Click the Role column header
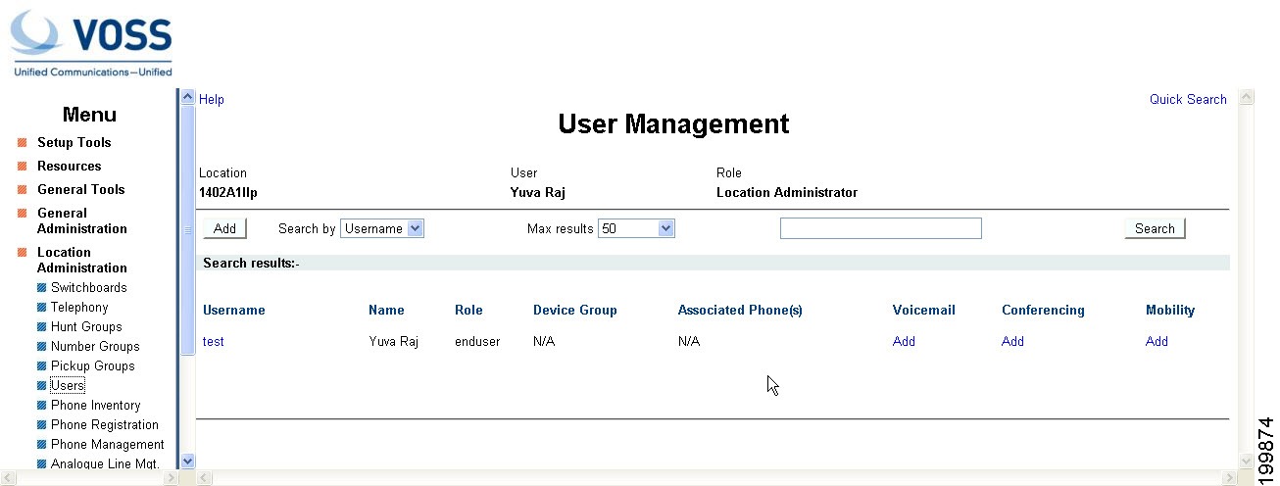The height and width of the screenshot is (486, 1280). pos(468,311)
